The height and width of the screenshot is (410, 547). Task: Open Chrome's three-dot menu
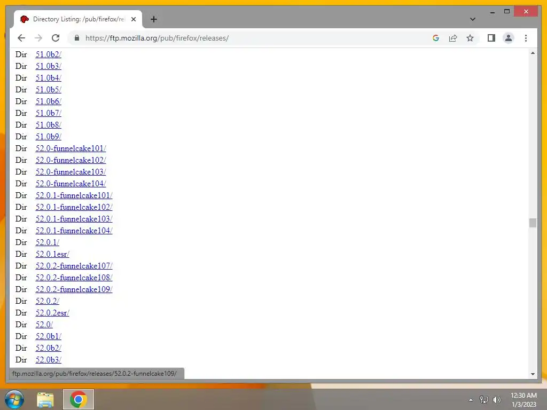(x=526, y=38)
